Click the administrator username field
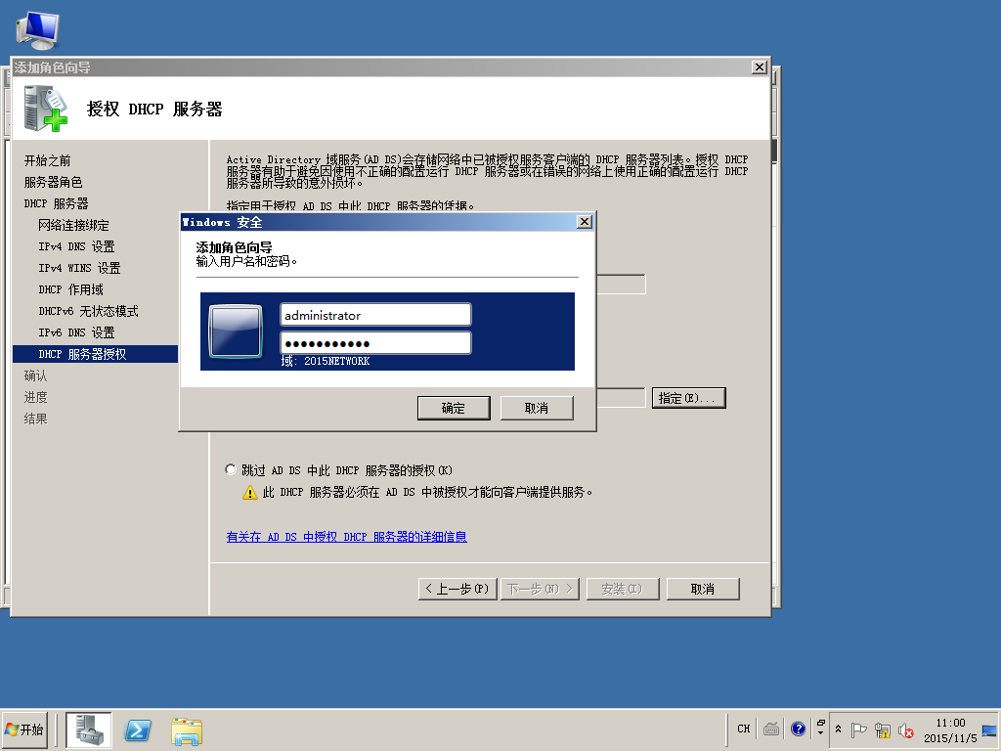 (x=375, y=315)
